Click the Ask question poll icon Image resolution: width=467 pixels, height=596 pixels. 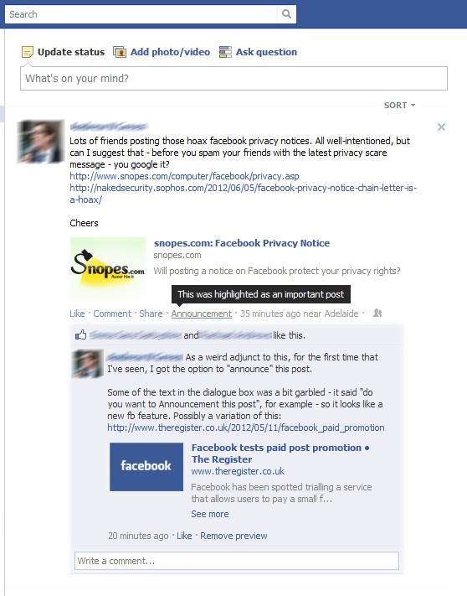[225, 52]
